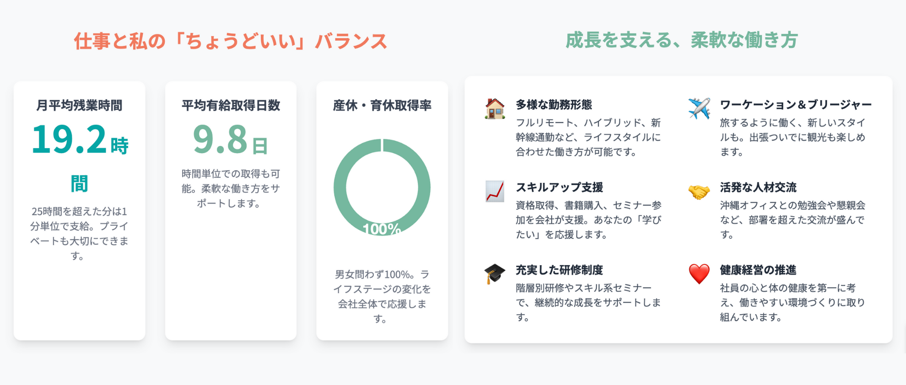This screenshot has height=385, width=906.
Task: Click the green 成長を支える、柔軟な働き方 title
Action: point(682,40)
